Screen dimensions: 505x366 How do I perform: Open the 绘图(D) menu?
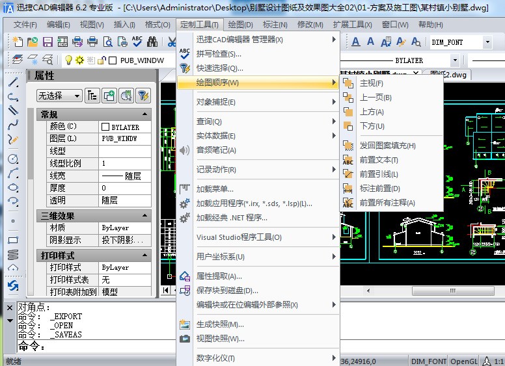pyautogui.click(x=240, y=25)
